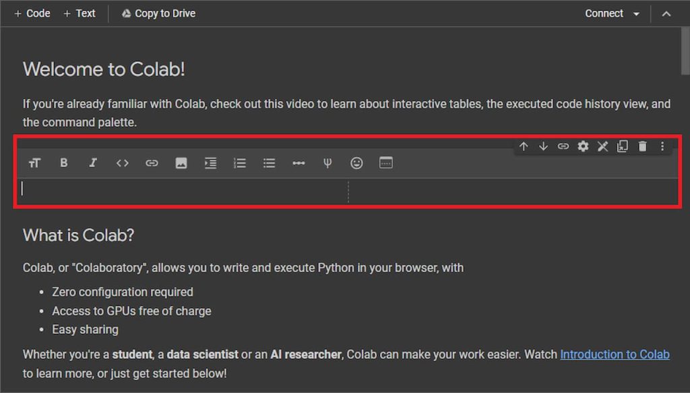Indent the text block

(211, 163)
